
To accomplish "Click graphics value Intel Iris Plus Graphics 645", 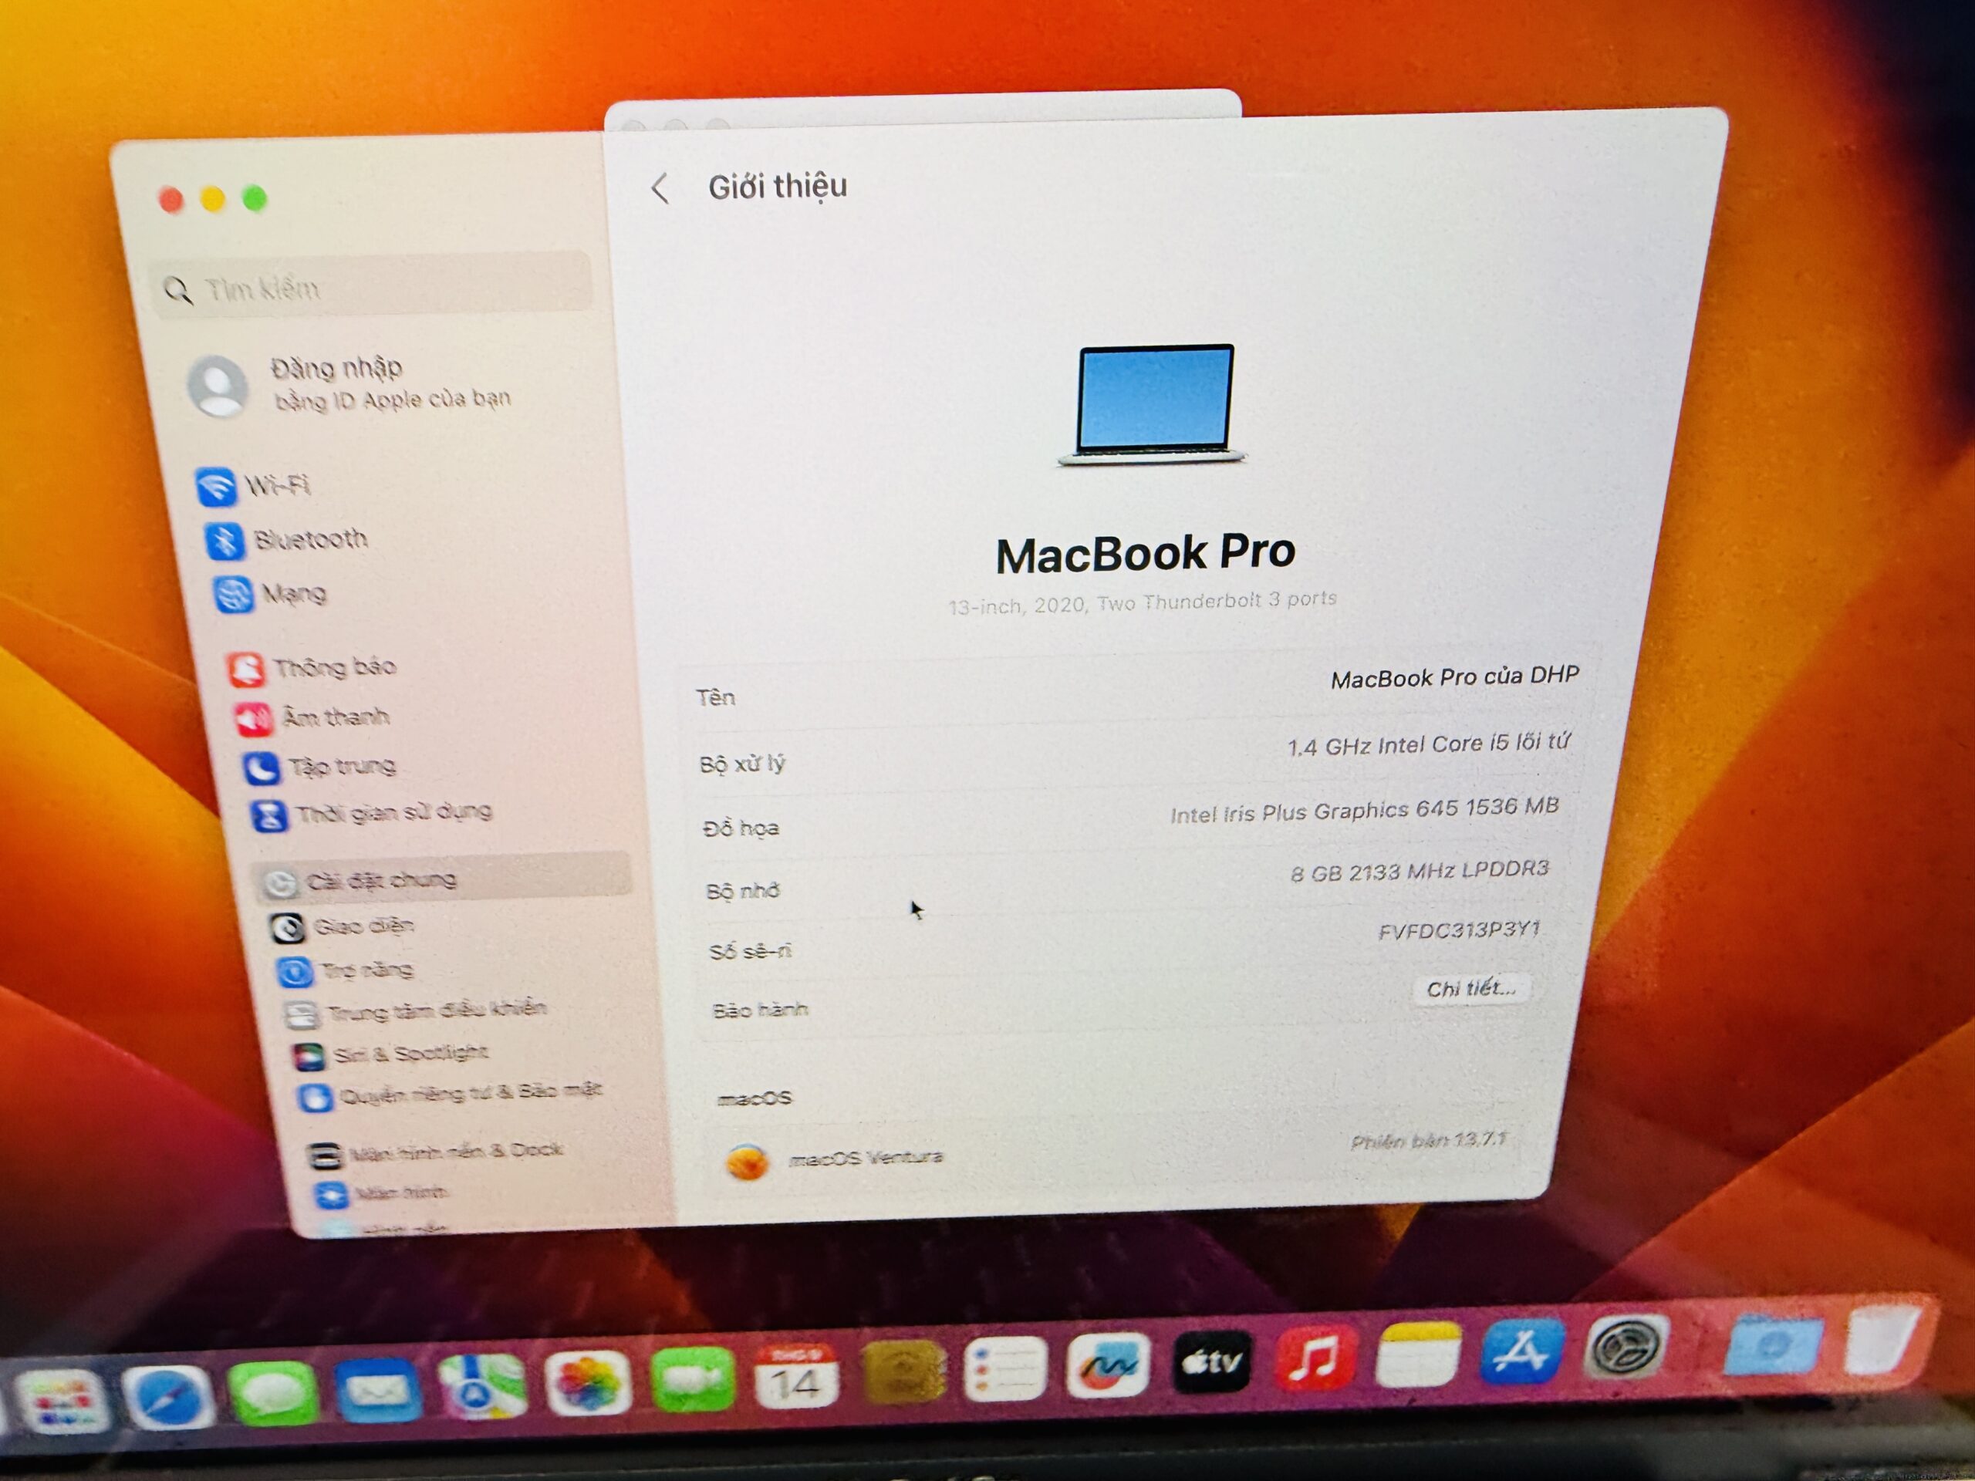I will pyautogui.click(x=1364, y=811).
